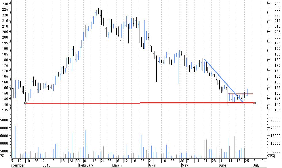Click the '27' date tick on the time axis
282x168 pixels.
[x=109, y=161]
